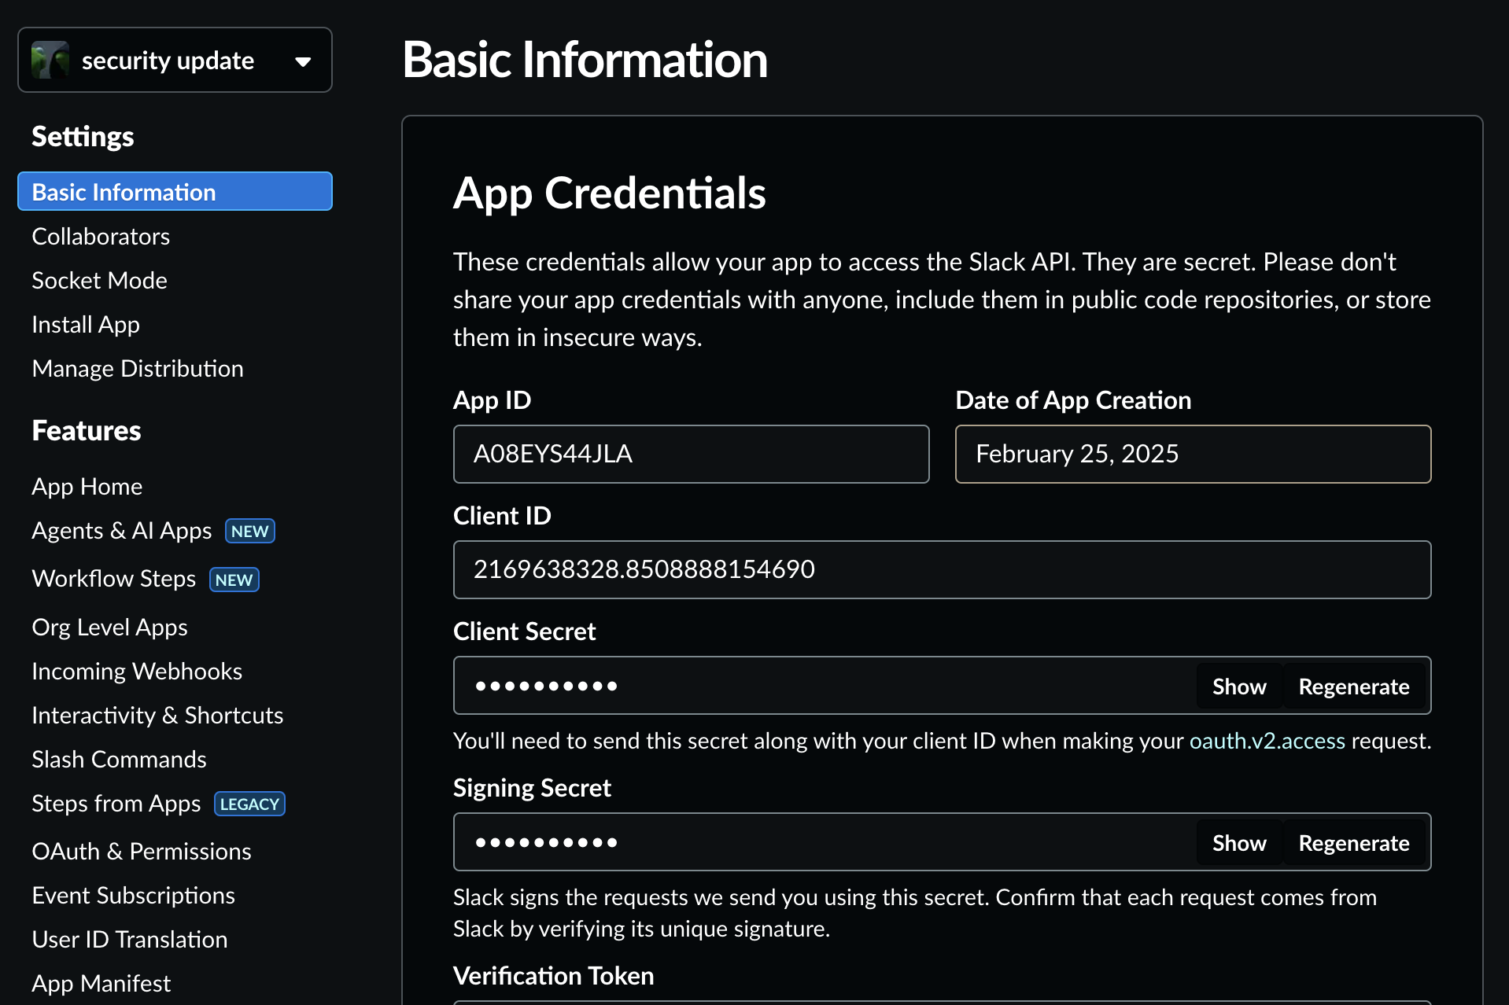Show the Client Secret value

click(x=1239, y=687)
